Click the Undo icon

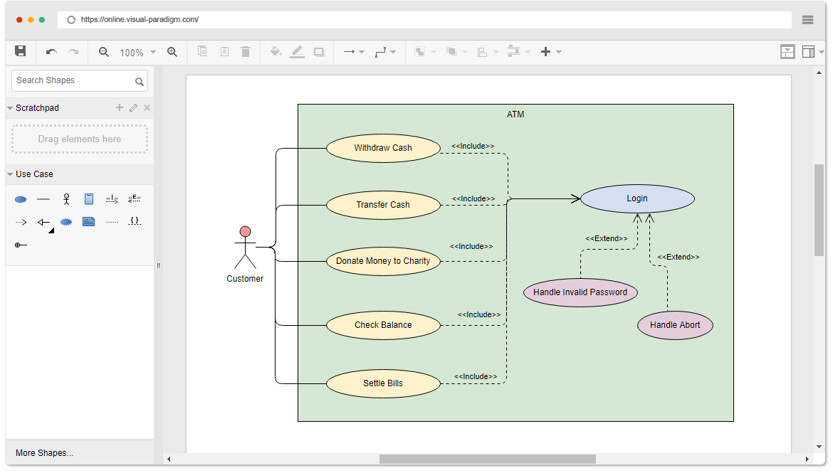tap(50, 51)
